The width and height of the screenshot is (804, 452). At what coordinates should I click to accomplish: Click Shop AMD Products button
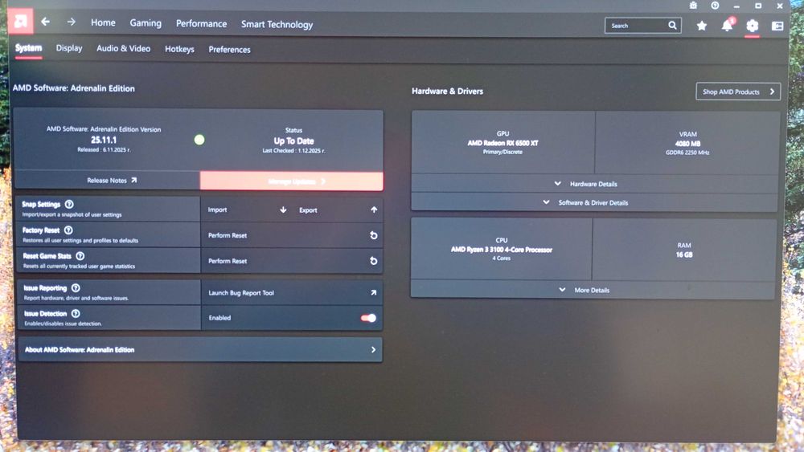pyautogui.click(x=738, y=92)
